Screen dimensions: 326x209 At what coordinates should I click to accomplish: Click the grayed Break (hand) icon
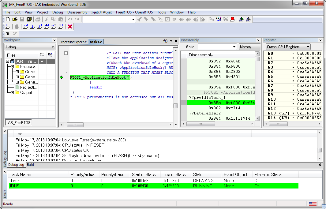pos(17,27)
